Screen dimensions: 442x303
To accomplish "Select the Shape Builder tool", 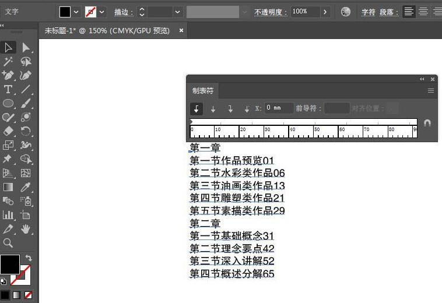I will point(26,159).
